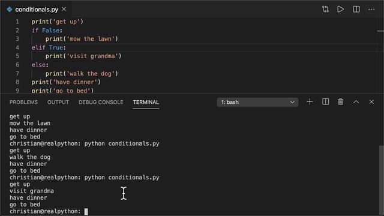
Task: Switch to the OUTPUT panel tab
Action: [x=58, y=102]
